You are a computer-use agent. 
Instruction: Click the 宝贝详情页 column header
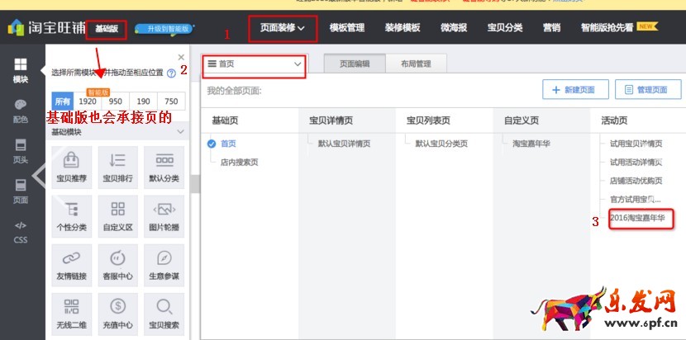[331, 120]
